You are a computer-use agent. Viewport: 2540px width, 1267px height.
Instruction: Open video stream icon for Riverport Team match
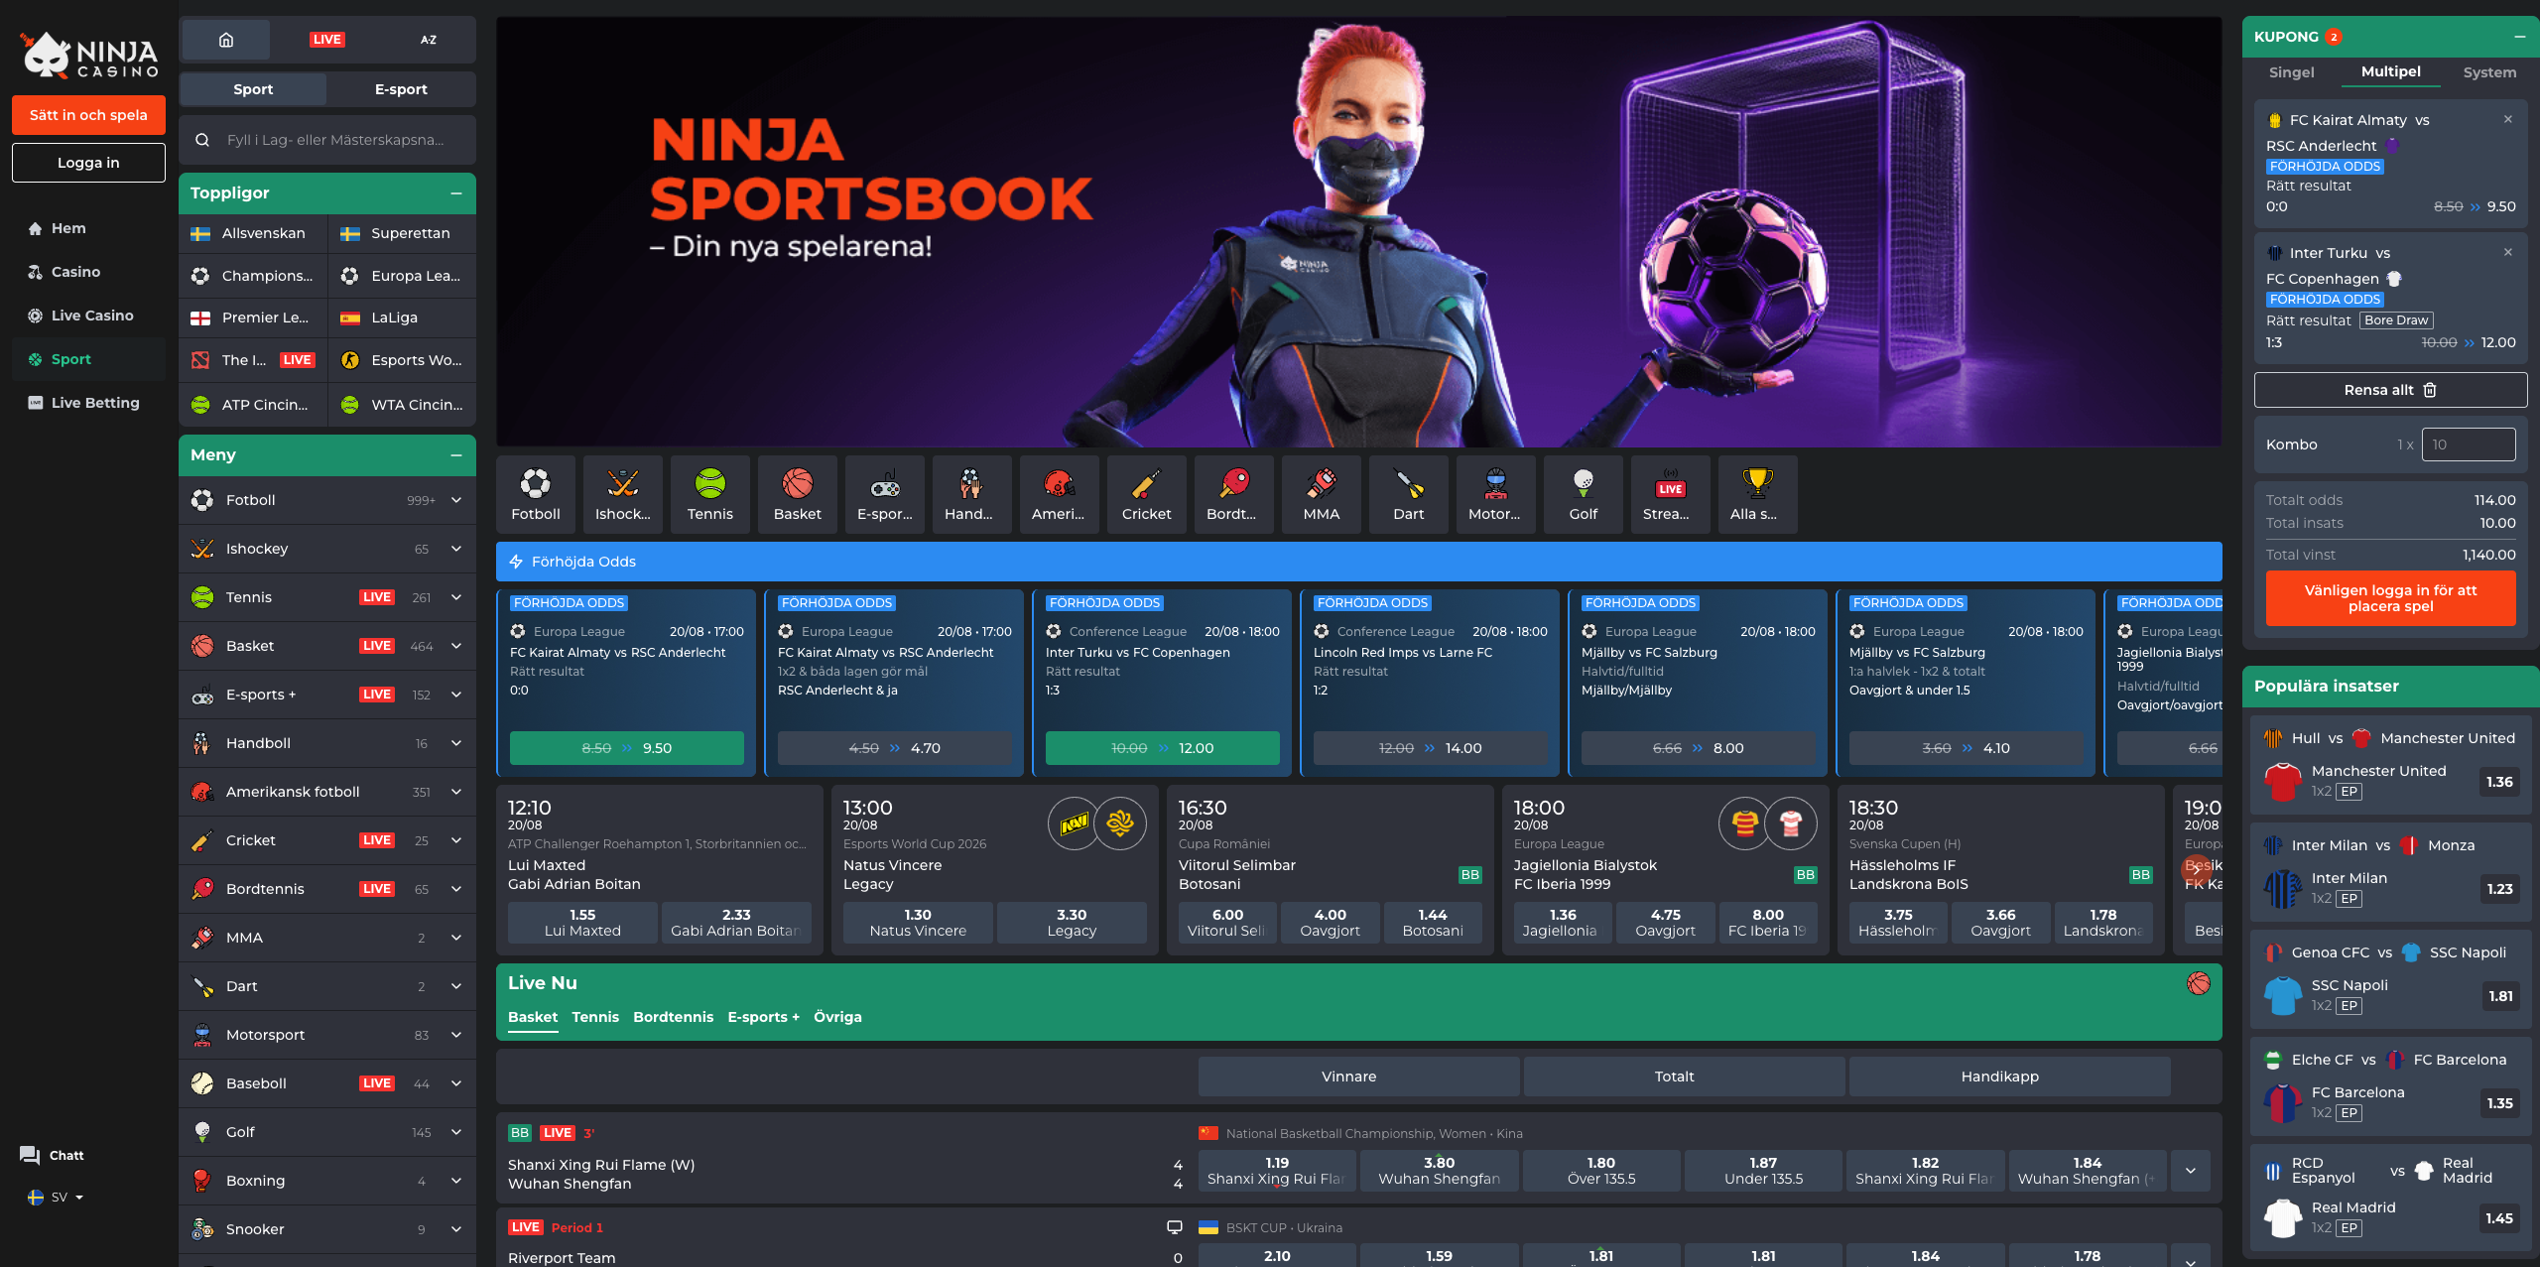point(1175,1227)
